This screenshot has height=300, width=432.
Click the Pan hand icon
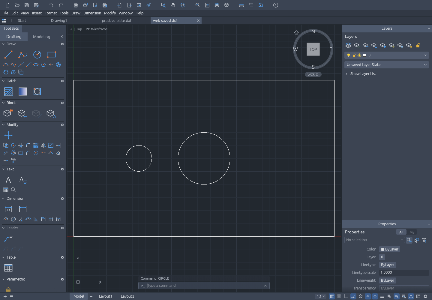(173, 5)
